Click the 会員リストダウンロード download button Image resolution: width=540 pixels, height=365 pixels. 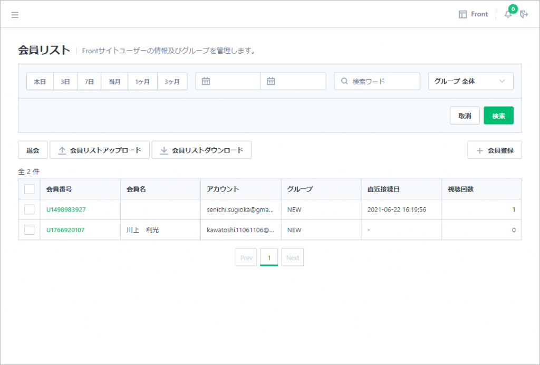201,150
